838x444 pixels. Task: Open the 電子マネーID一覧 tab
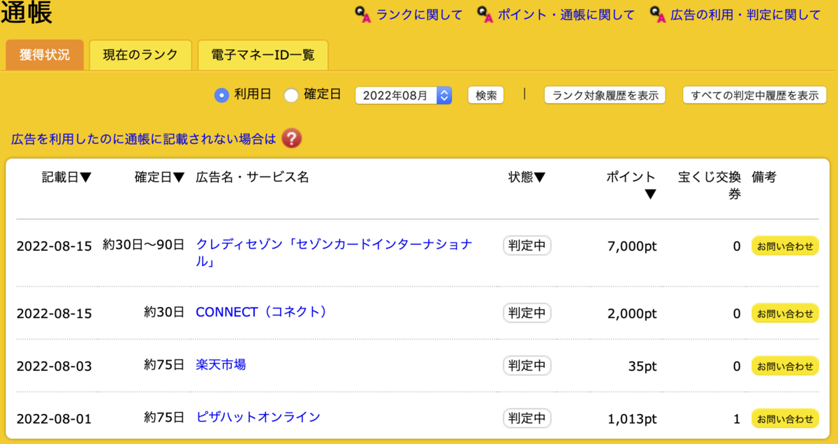pos(263,55)
